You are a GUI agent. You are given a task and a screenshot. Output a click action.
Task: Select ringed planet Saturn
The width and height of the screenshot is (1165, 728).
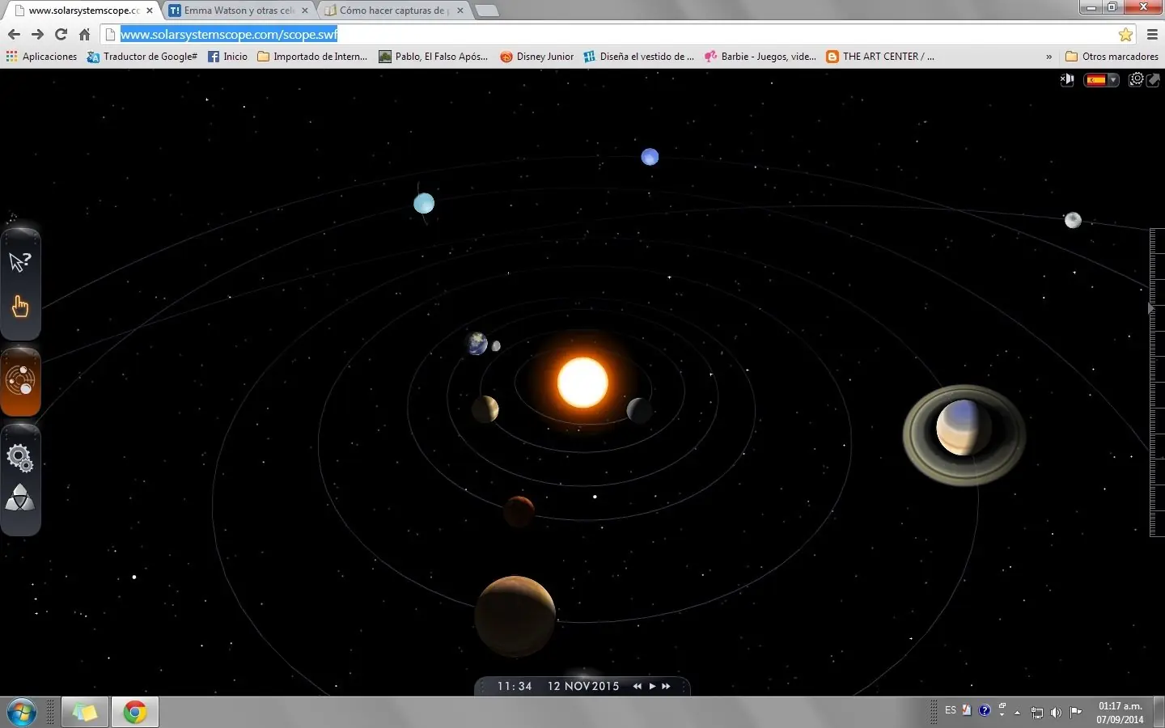[964, 434]
